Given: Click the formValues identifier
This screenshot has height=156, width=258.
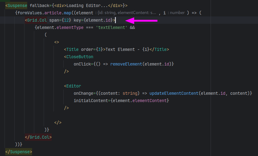Looking at the screenshot, I should pyautogui.click(x=30, y=13).
